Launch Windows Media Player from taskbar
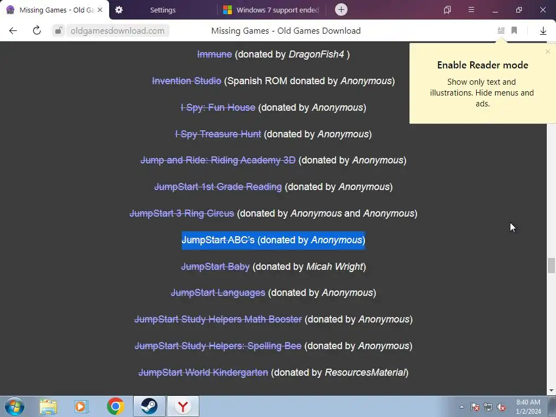556x417 pixels. tap(81, 406)
